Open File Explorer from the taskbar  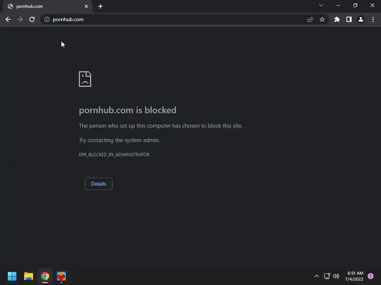(x=28, y=276)
